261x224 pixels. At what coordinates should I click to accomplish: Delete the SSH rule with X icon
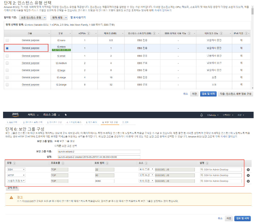coord(248,170)
